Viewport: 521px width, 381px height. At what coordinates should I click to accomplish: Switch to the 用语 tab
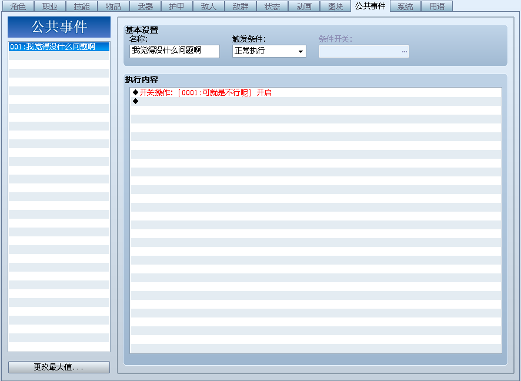437,6
